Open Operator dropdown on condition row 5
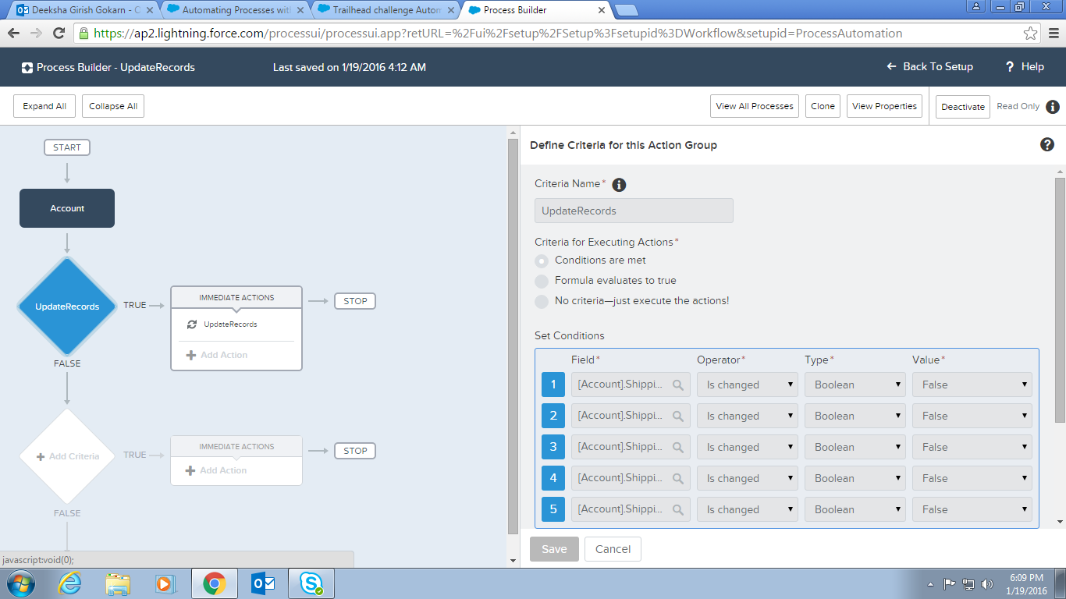 (748, 509)
